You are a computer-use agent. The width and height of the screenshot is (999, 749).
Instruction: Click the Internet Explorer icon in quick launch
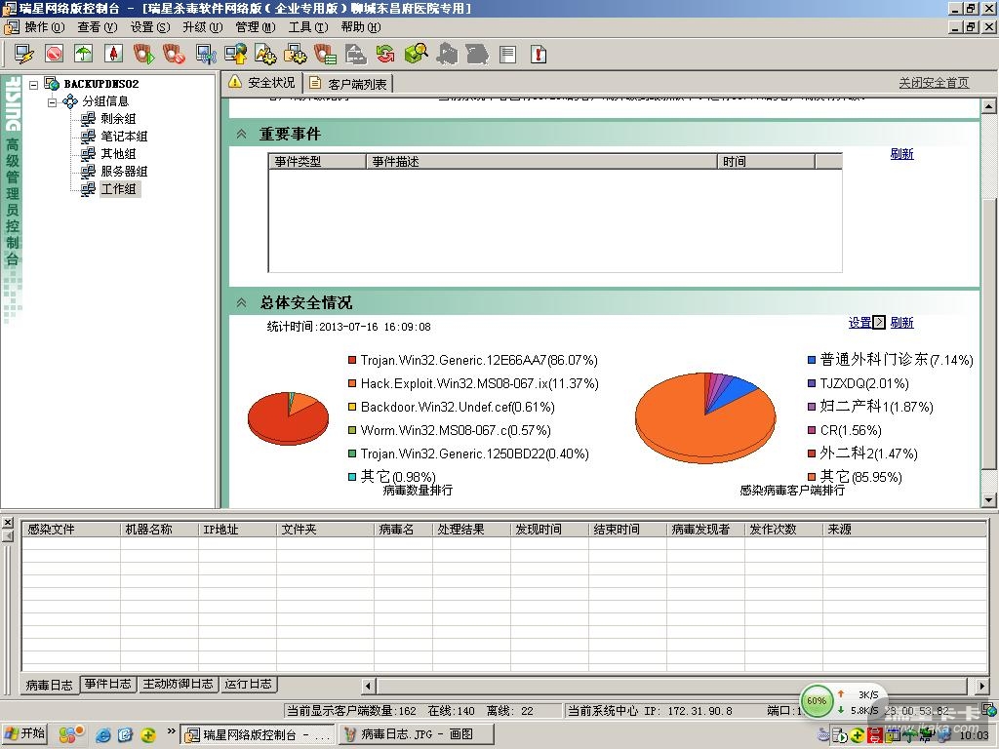pyautogui.click(x=103, y=735)
